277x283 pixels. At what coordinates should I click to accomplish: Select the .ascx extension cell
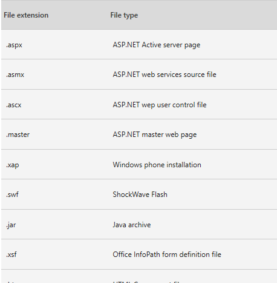click(13, 105)
